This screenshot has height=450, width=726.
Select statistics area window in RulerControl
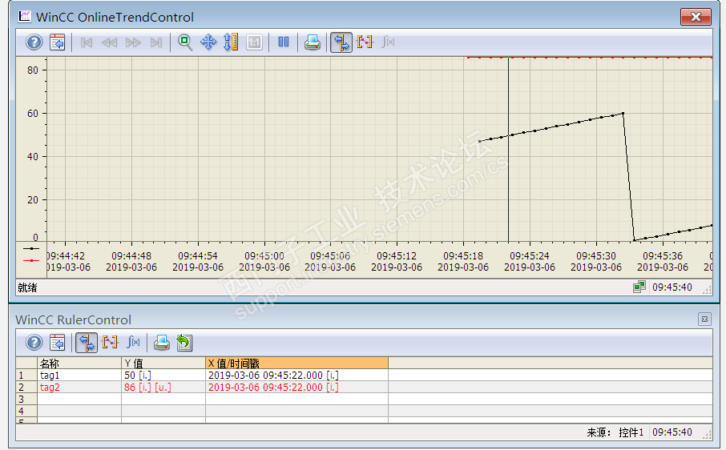click(x=111, y=344)
